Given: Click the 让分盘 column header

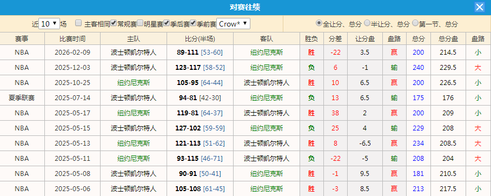Looking at the screenshot, I should point(365,38).
